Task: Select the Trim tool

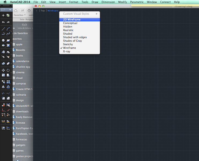Action: click(x=3, y=93)
